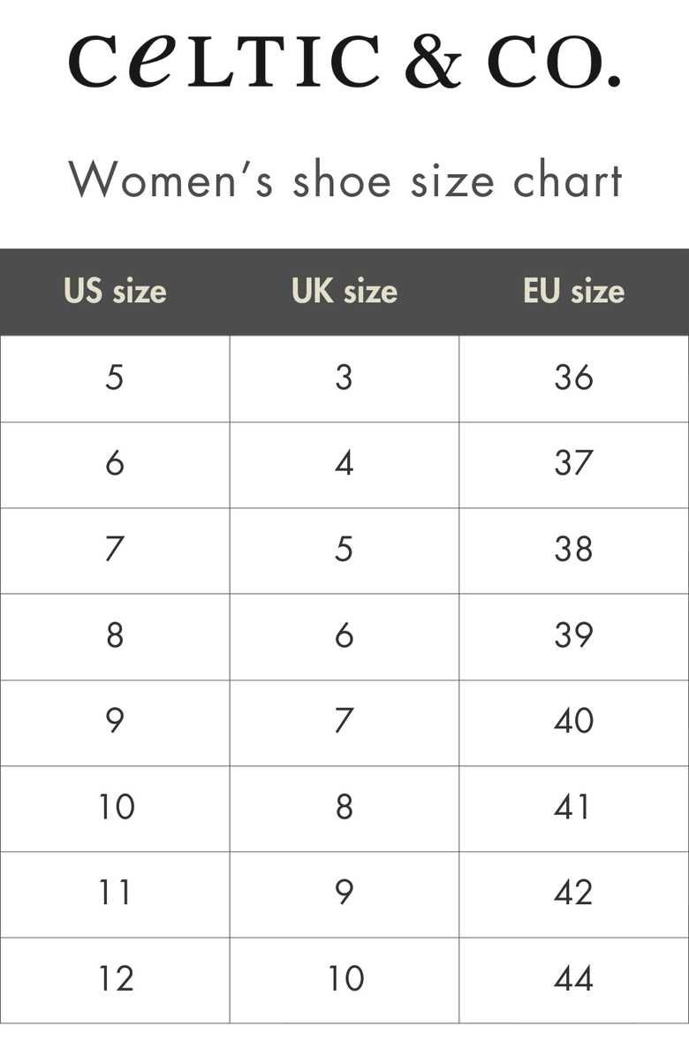Click the UK size 3 cell
The image size is (689, 1057).
pos(344,377)
